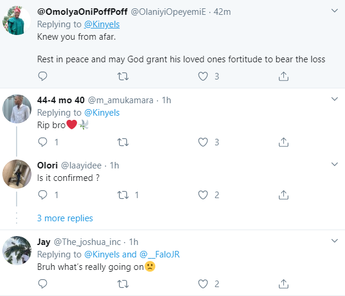Image resolution: width=345 pixels, height=296 pixels.
Task: Open dropdown menu on 44-4 mo 40's tweet
Action: pos(334,99)
